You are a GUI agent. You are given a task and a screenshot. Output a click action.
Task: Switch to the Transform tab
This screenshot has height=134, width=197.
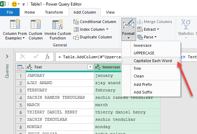click(x=54, y=12)
